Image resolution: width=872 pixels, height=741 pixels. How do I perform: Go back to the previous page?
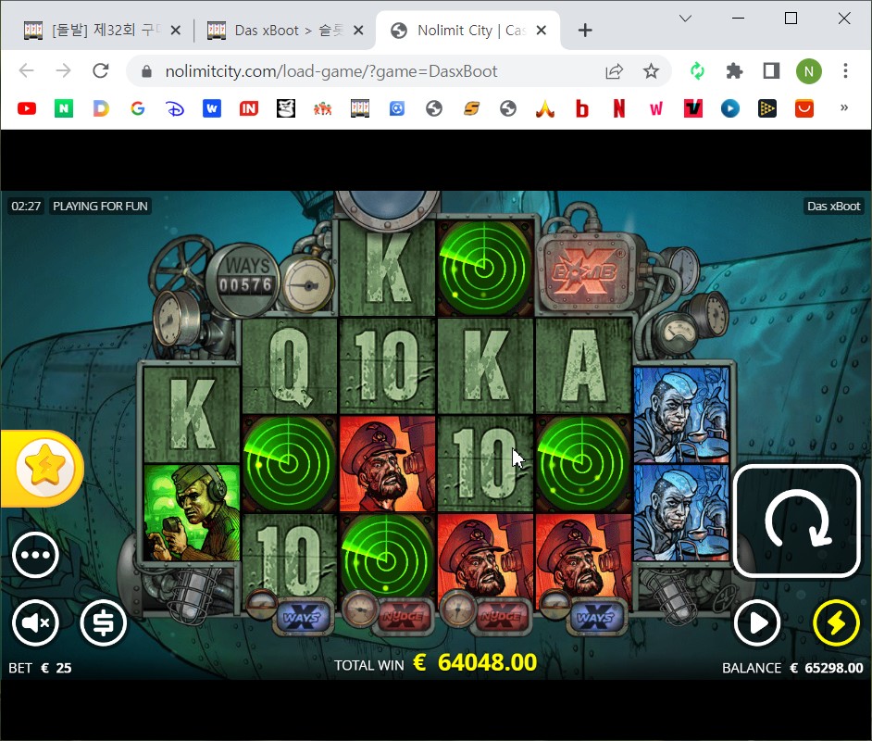27,70
